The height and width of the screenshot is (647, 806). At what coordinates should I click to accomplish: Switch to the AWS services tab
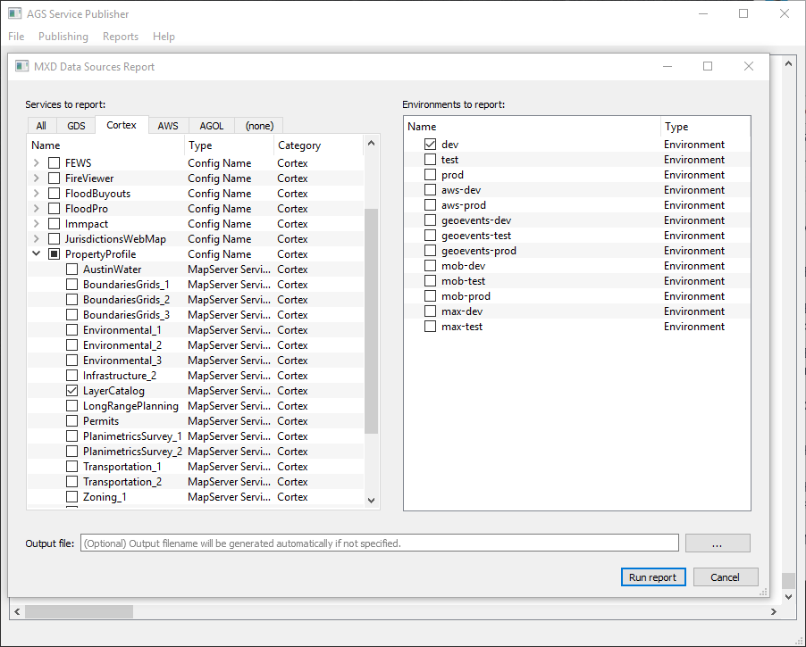[167, 125]
